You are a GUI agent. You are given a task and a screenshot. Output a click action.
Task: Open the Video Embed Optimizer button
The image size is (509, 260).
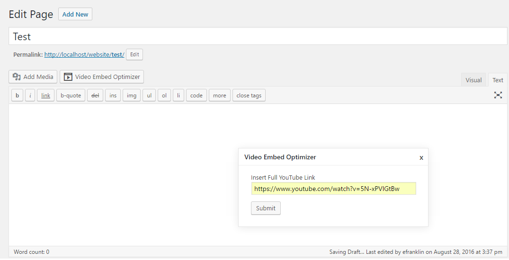(102, 77)
